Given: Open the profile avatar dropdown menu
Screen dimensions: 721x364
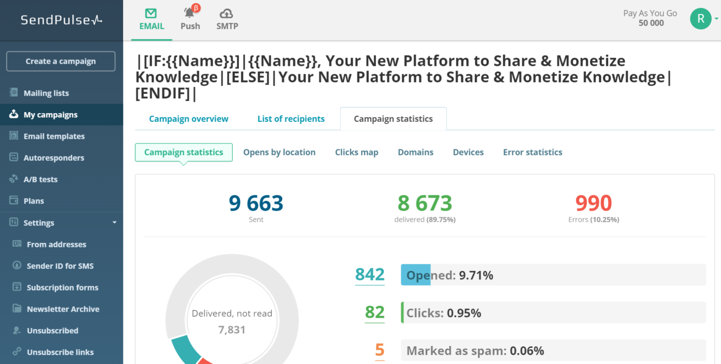Looking at the screenshot, I should click(701, 18).
